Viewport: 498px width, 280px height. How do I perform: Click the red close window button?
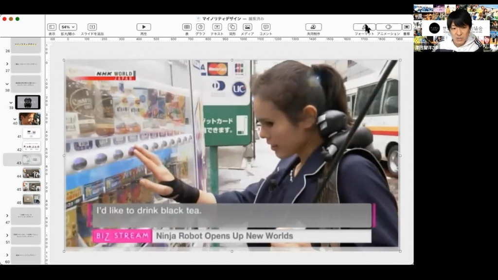tap(4, 19)
